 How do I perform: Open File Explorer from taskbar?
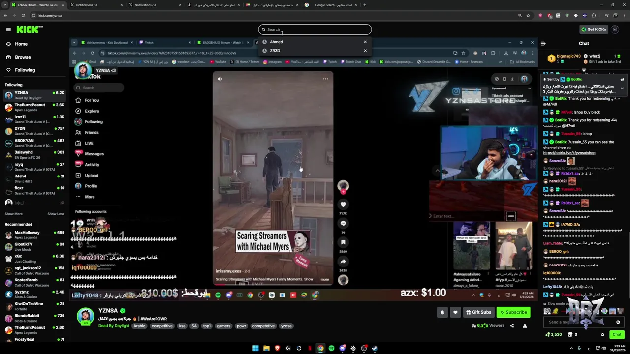[x=266, y=348]
